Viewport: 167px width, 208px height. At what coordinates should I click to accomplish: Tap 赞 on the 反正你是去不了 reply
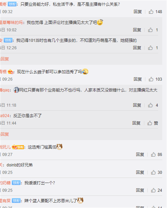153,123
